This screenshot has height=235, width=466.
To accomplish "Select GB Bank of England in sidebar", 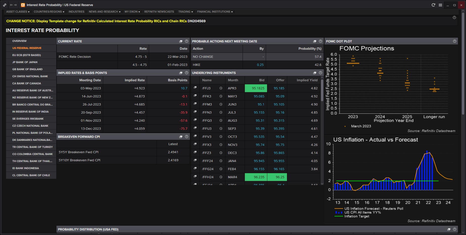I will (x=27, y=69).
